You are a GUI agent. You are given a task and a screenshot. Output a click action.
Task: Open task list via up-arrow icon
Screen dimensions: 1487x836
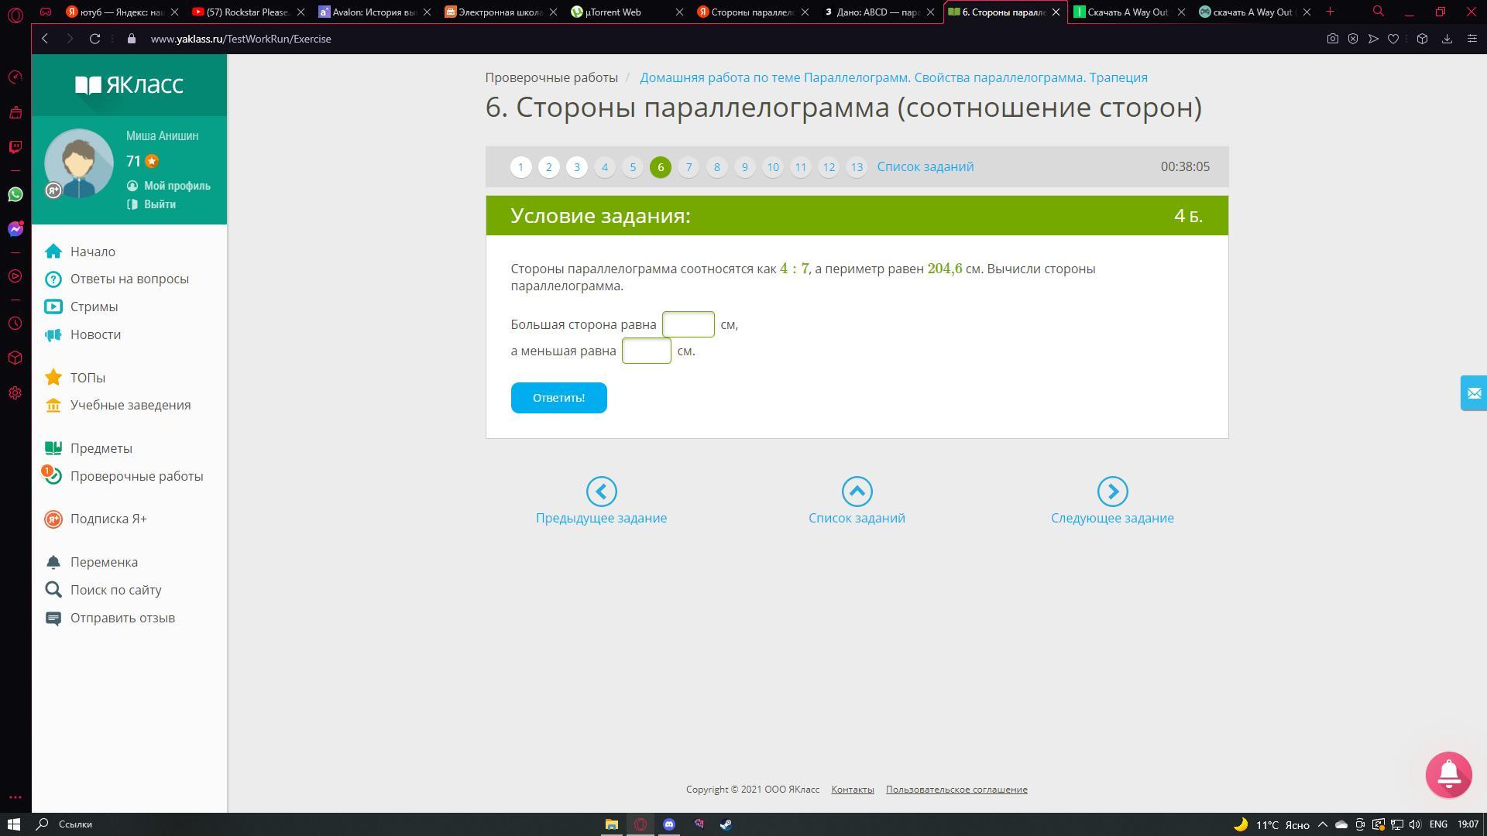[x=857, y=492]
